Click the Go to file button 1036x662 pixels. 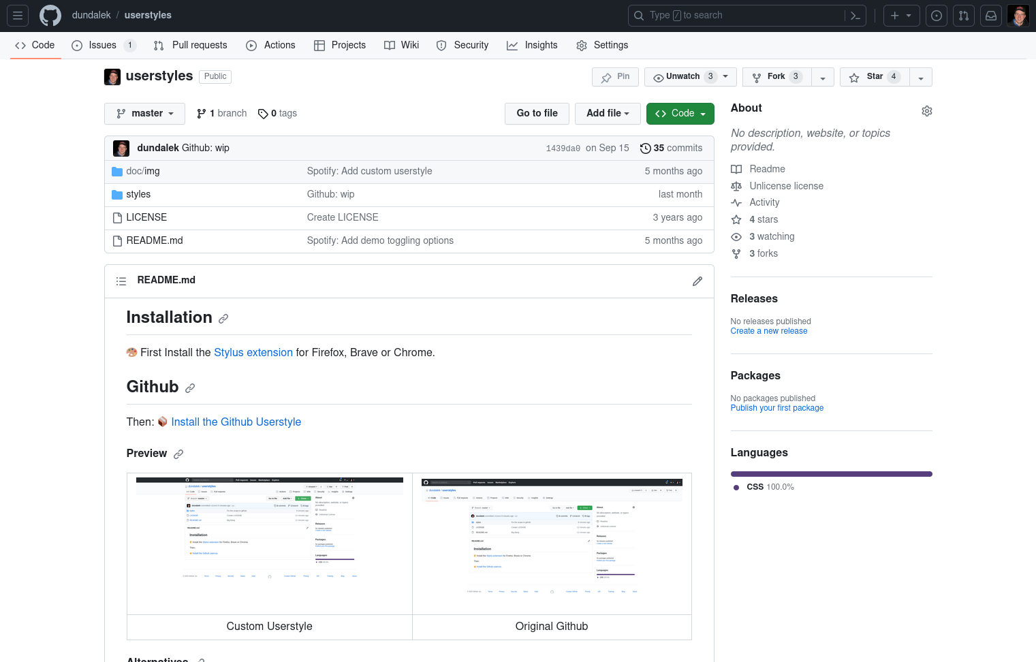click(537, 114)
